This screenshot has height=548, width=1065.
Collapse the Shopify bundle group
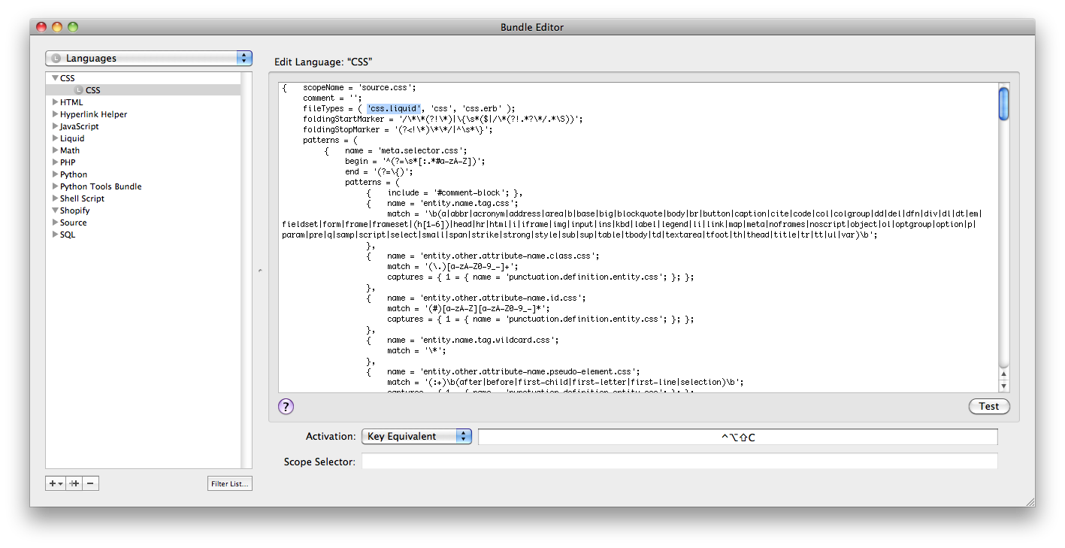pos(55,210)
